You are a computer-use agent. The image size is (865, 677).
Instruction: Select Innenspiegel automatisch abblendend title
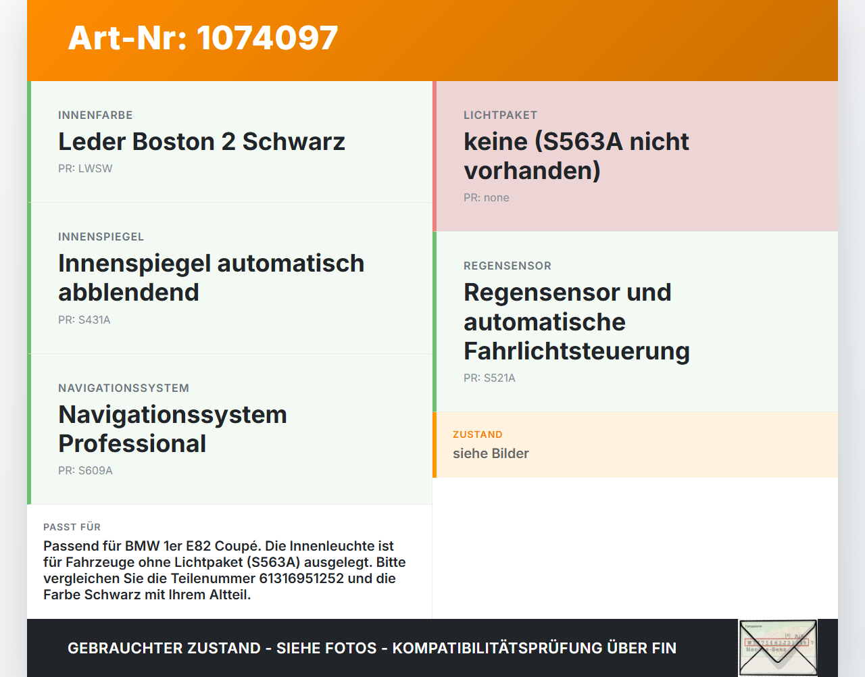[211, 278]
